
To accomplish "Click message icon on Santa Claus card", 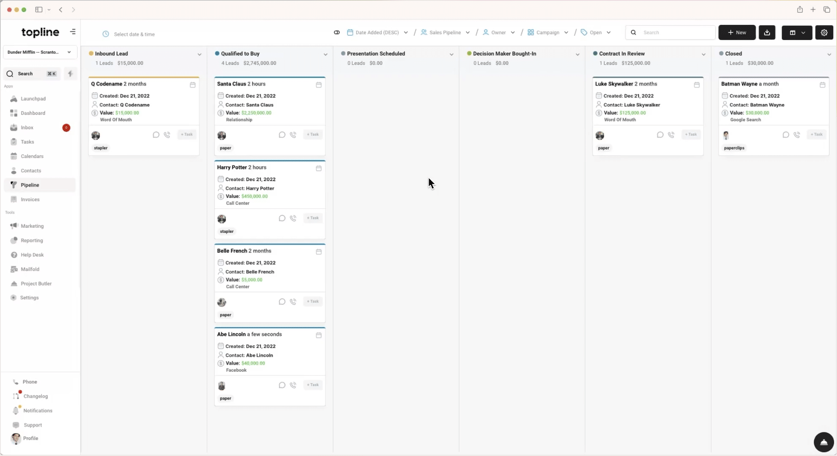I will [282, 135].
